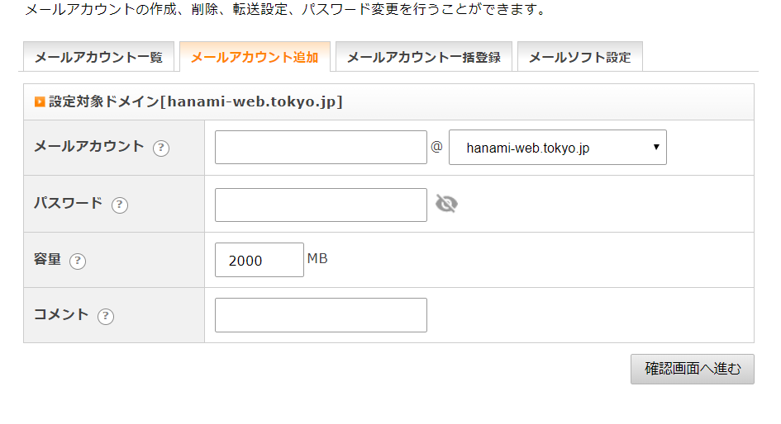
Task: Click help icon beside パスワード label
Action: [x=120, y=205]
